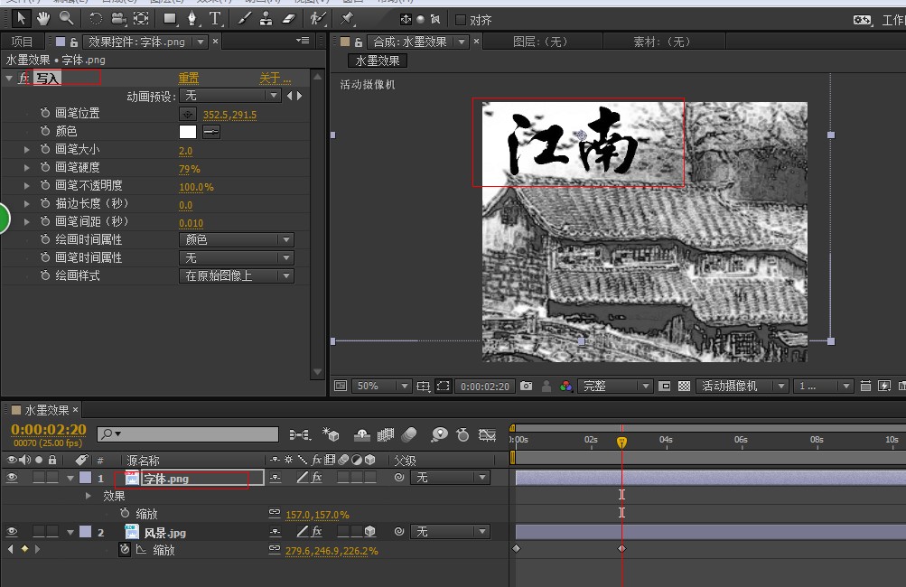Toggle the stopwatch for 画笔大小
The image size is (906, 587).
pos(45,150)
